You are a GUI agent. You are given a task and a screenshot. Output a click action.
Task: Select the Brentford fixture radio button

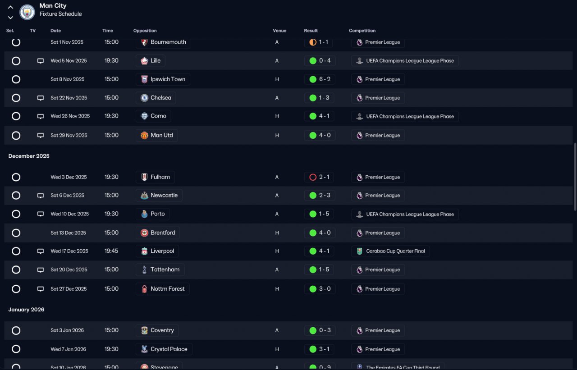16,233
